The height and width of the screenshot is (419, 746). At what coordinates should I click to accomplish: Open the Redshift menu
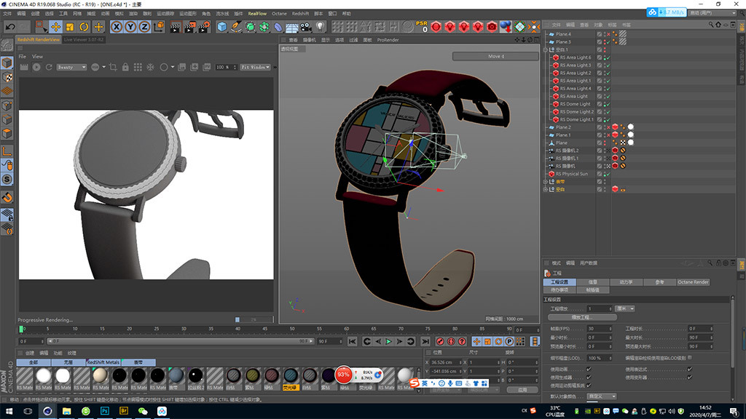[x=300, y=13]
